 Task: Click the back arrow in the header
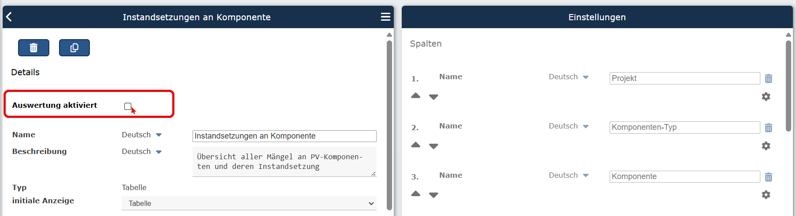[9, 17]
